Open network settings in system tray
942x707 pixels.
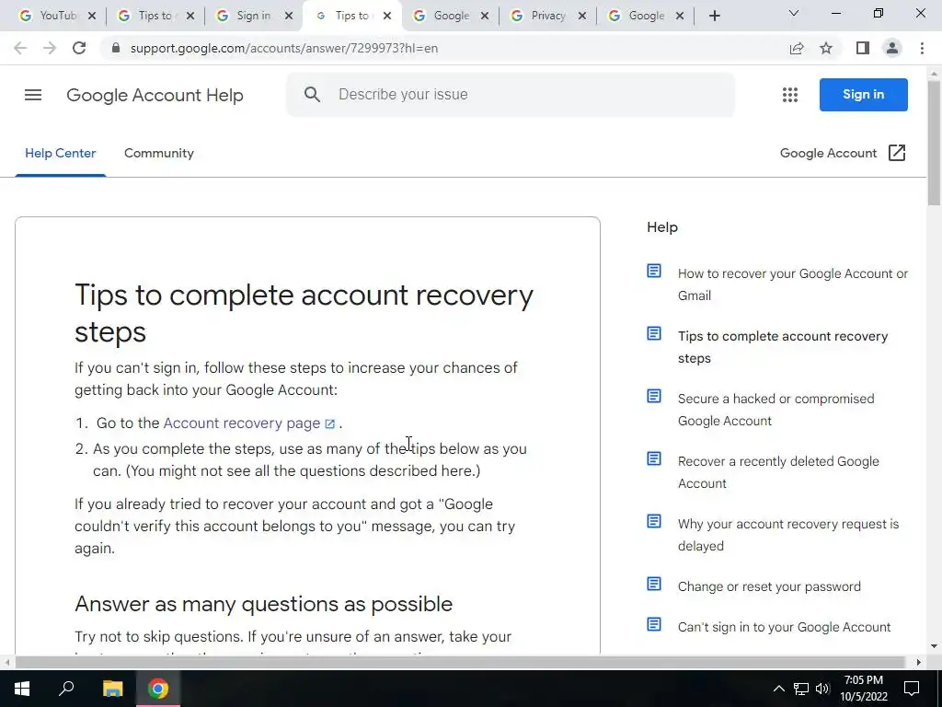coord(801,689)
